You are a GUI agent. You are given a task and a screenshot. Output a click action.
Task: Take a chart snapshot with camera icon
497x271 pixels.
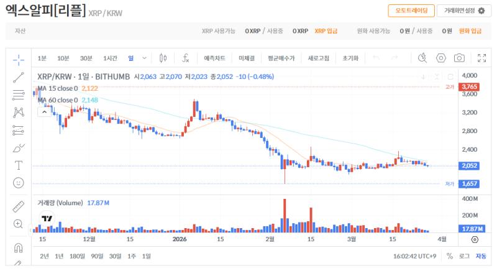click(459, 58)
